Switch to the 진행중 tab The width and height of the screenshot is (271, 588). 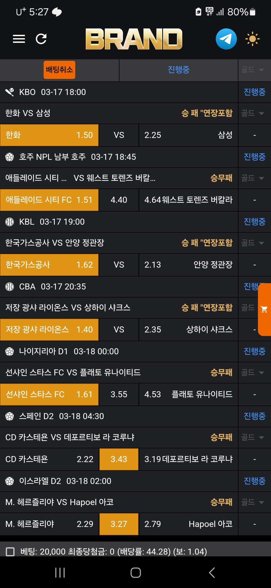point(178,70)
